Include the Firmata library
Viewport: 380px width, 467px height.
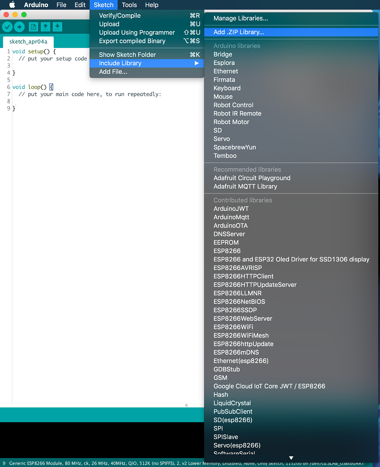(x=291, y=80)
